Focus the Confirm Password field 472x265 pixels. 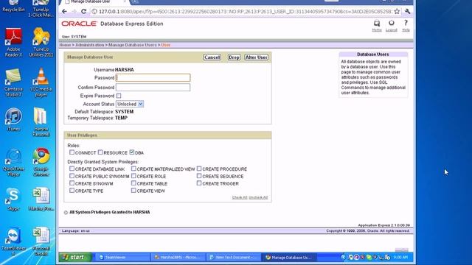click(x=153, y=88)
